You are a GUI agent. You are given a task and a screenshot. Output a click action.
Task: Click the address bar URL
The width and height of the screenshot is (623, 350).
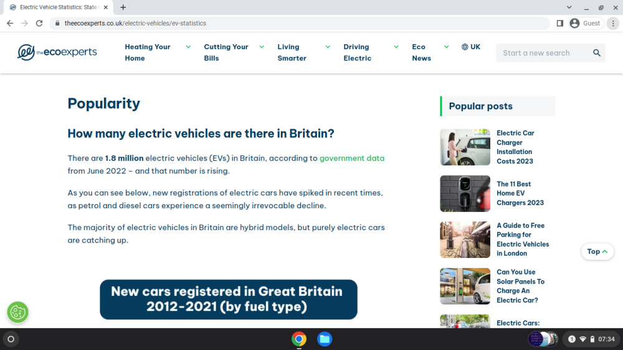[x=135, y=24]
